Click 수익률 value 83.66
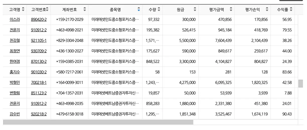The image size is (307, 130). [287, 72]
